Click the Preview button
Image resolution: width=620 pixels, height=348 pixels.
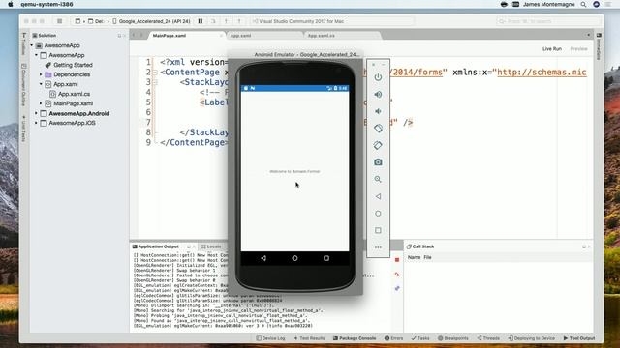pyautogui.click(x=578, y=49)
